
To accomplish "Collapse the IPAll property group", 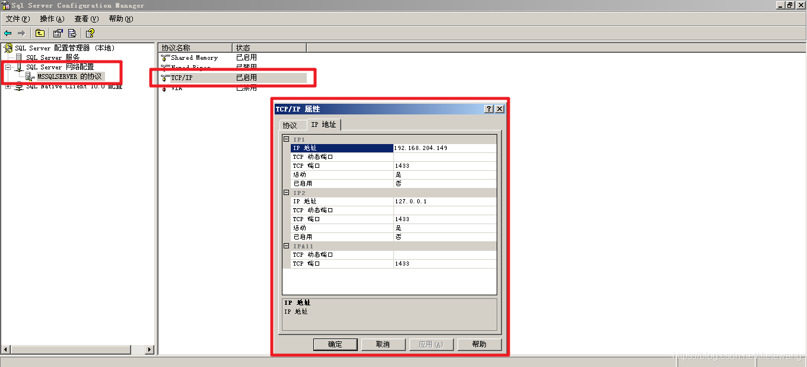I will point(286,246).
